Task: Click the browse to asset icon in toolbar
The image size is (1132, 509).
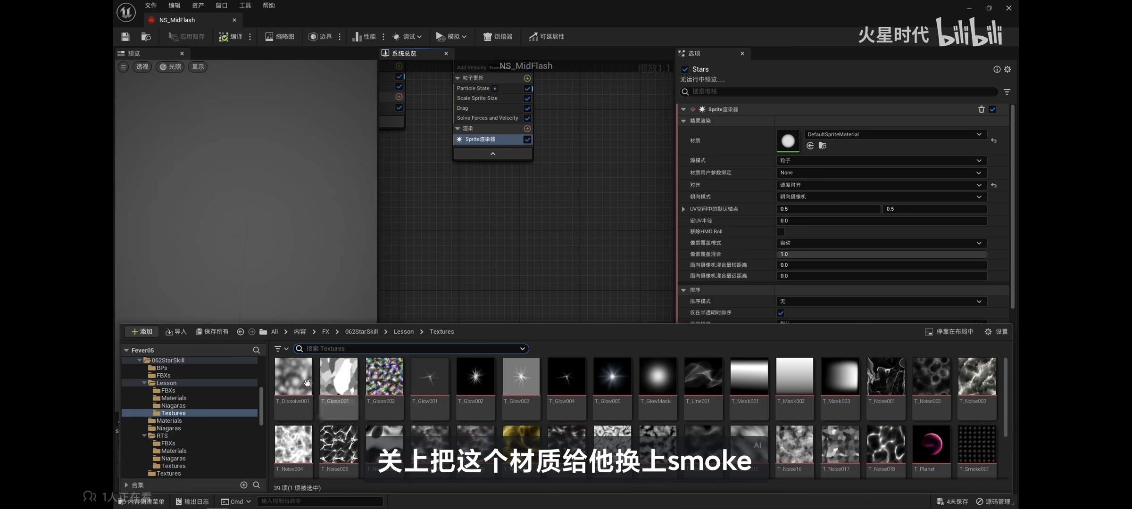Action: 146,36
